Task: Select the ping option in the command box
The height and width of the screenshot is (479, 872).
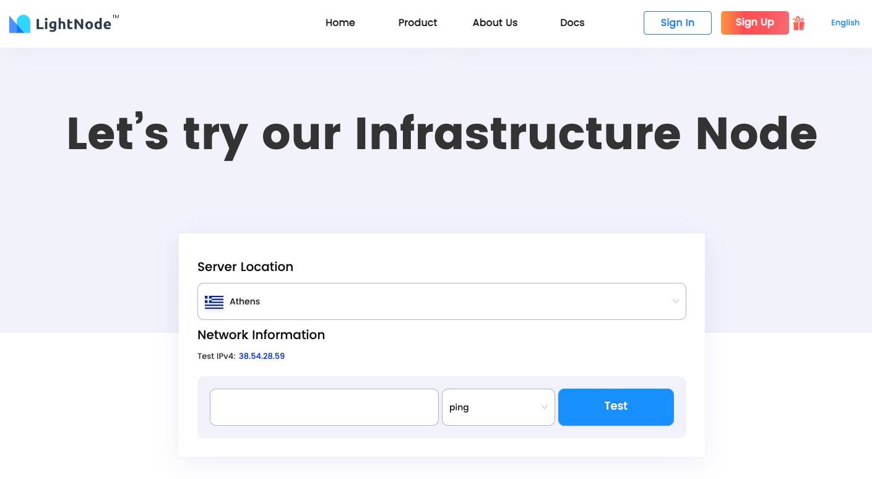Action: pos(459,407)
